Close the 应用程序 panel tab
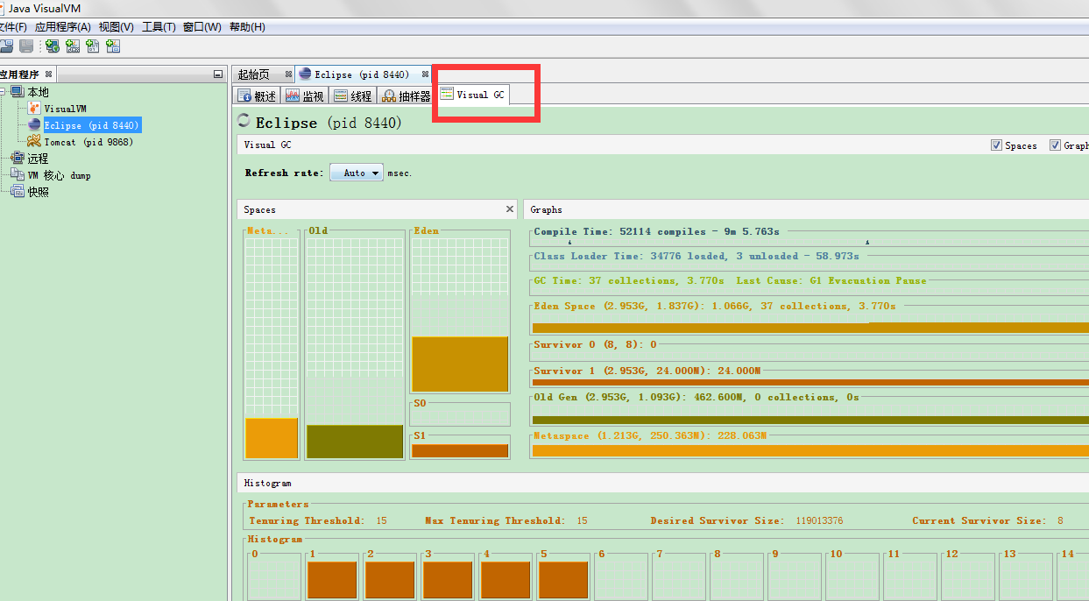 pyautogui.click(x=48, y=74)
